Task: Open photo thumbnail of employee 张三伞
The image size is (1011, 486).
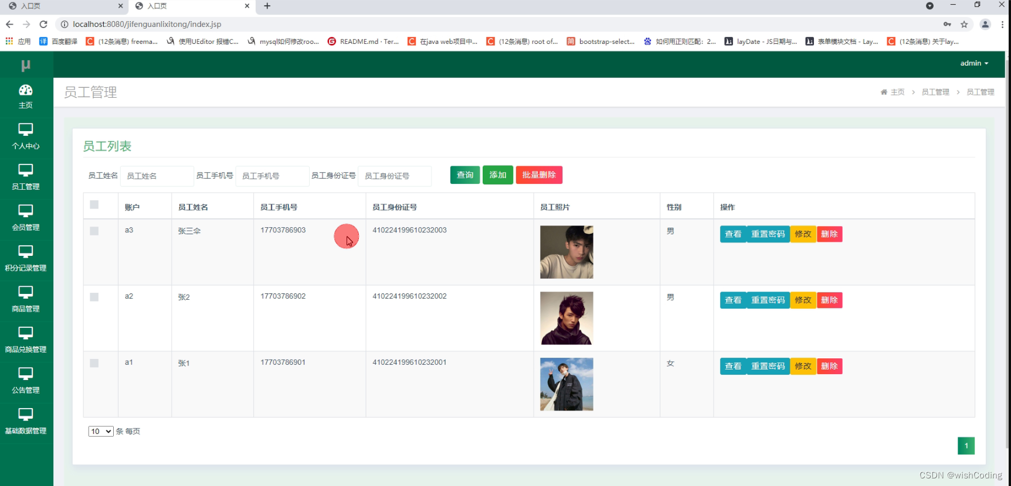Action: pos(566,252)
